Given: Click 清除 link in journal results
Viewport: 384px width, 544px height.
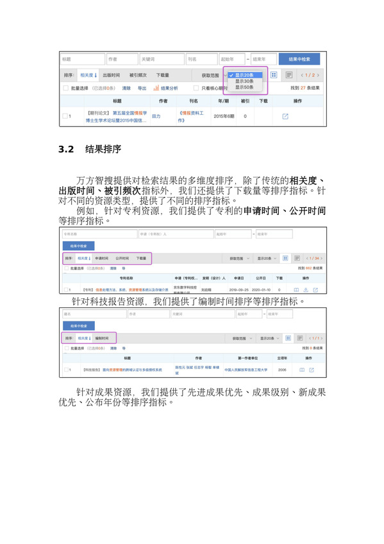Looking at the screenshot, I should click(x=126, y=88).
